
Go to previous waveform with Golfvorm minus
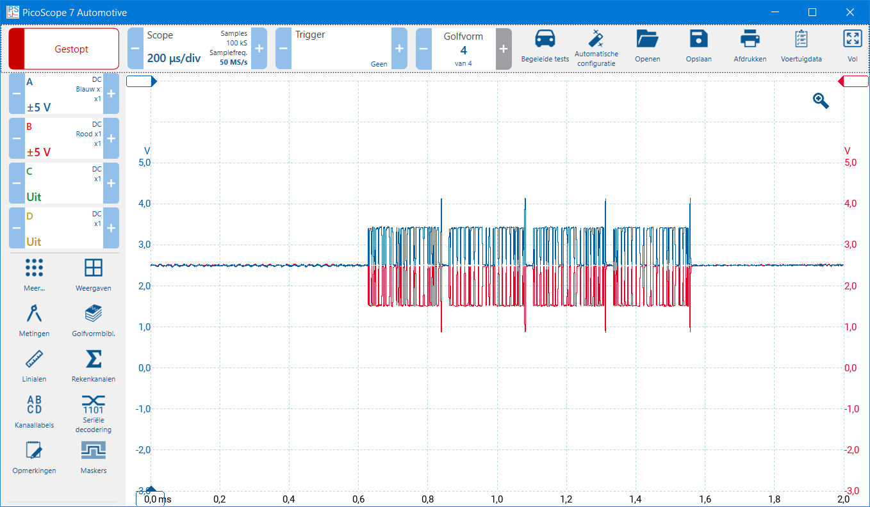(423, 49)
